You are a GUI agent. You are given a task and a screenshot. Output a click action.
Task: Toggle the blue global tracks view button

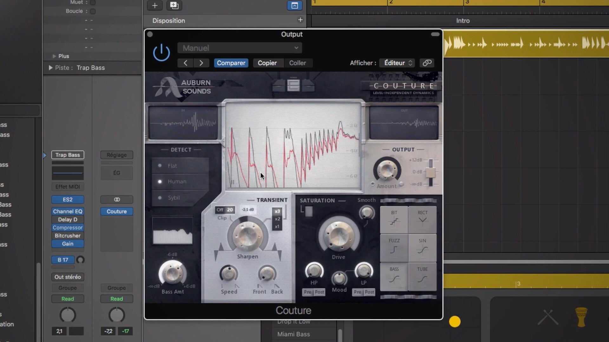point(294,5)
